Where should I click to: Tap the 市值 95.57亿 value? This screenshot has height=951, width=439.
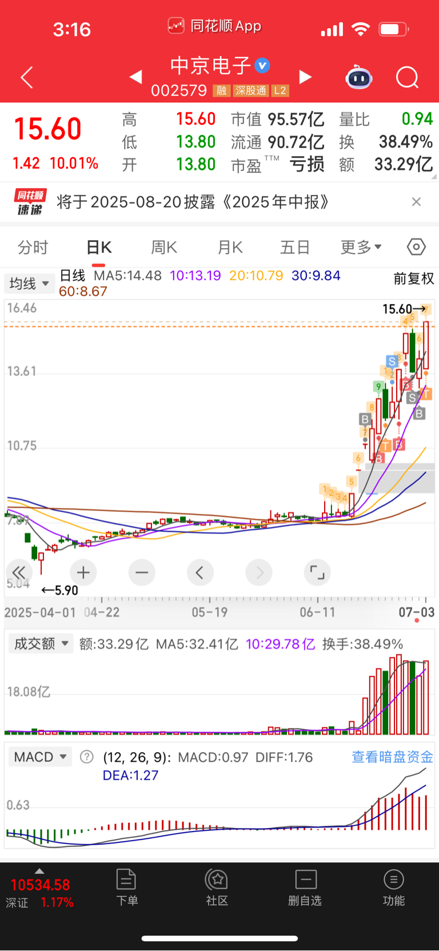[x=296, y=119]
